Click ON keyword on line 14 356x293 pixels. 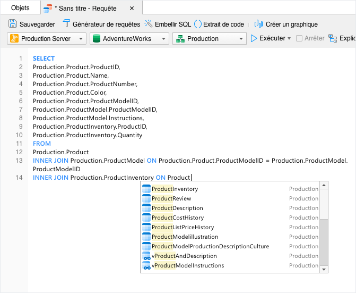161,178
